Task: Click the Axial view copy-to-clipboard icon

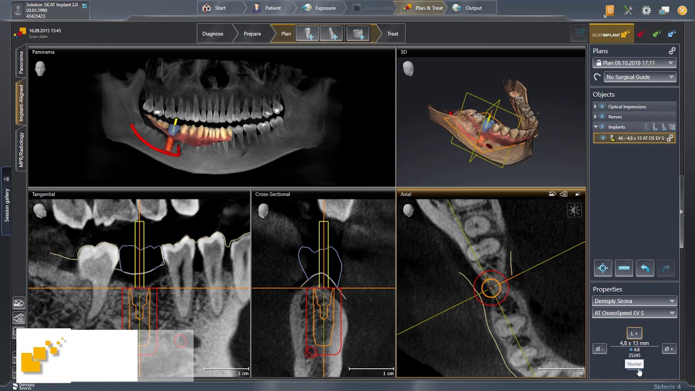Action: pos(564,194)
